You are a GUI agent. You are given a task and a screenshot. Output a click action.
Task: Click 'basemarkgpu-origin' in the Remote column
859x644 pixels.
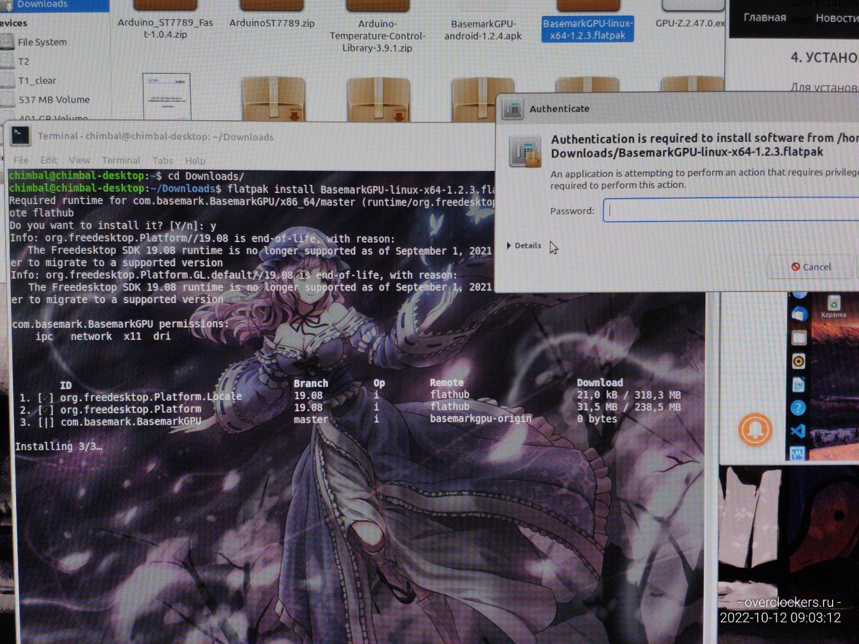481,419
